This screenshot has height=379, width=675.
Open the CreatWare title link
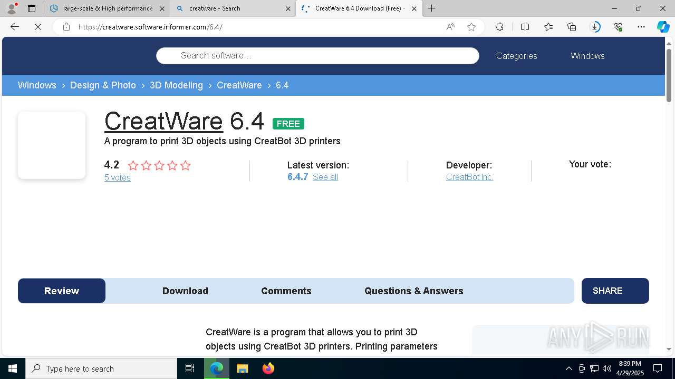coord(163,121)
